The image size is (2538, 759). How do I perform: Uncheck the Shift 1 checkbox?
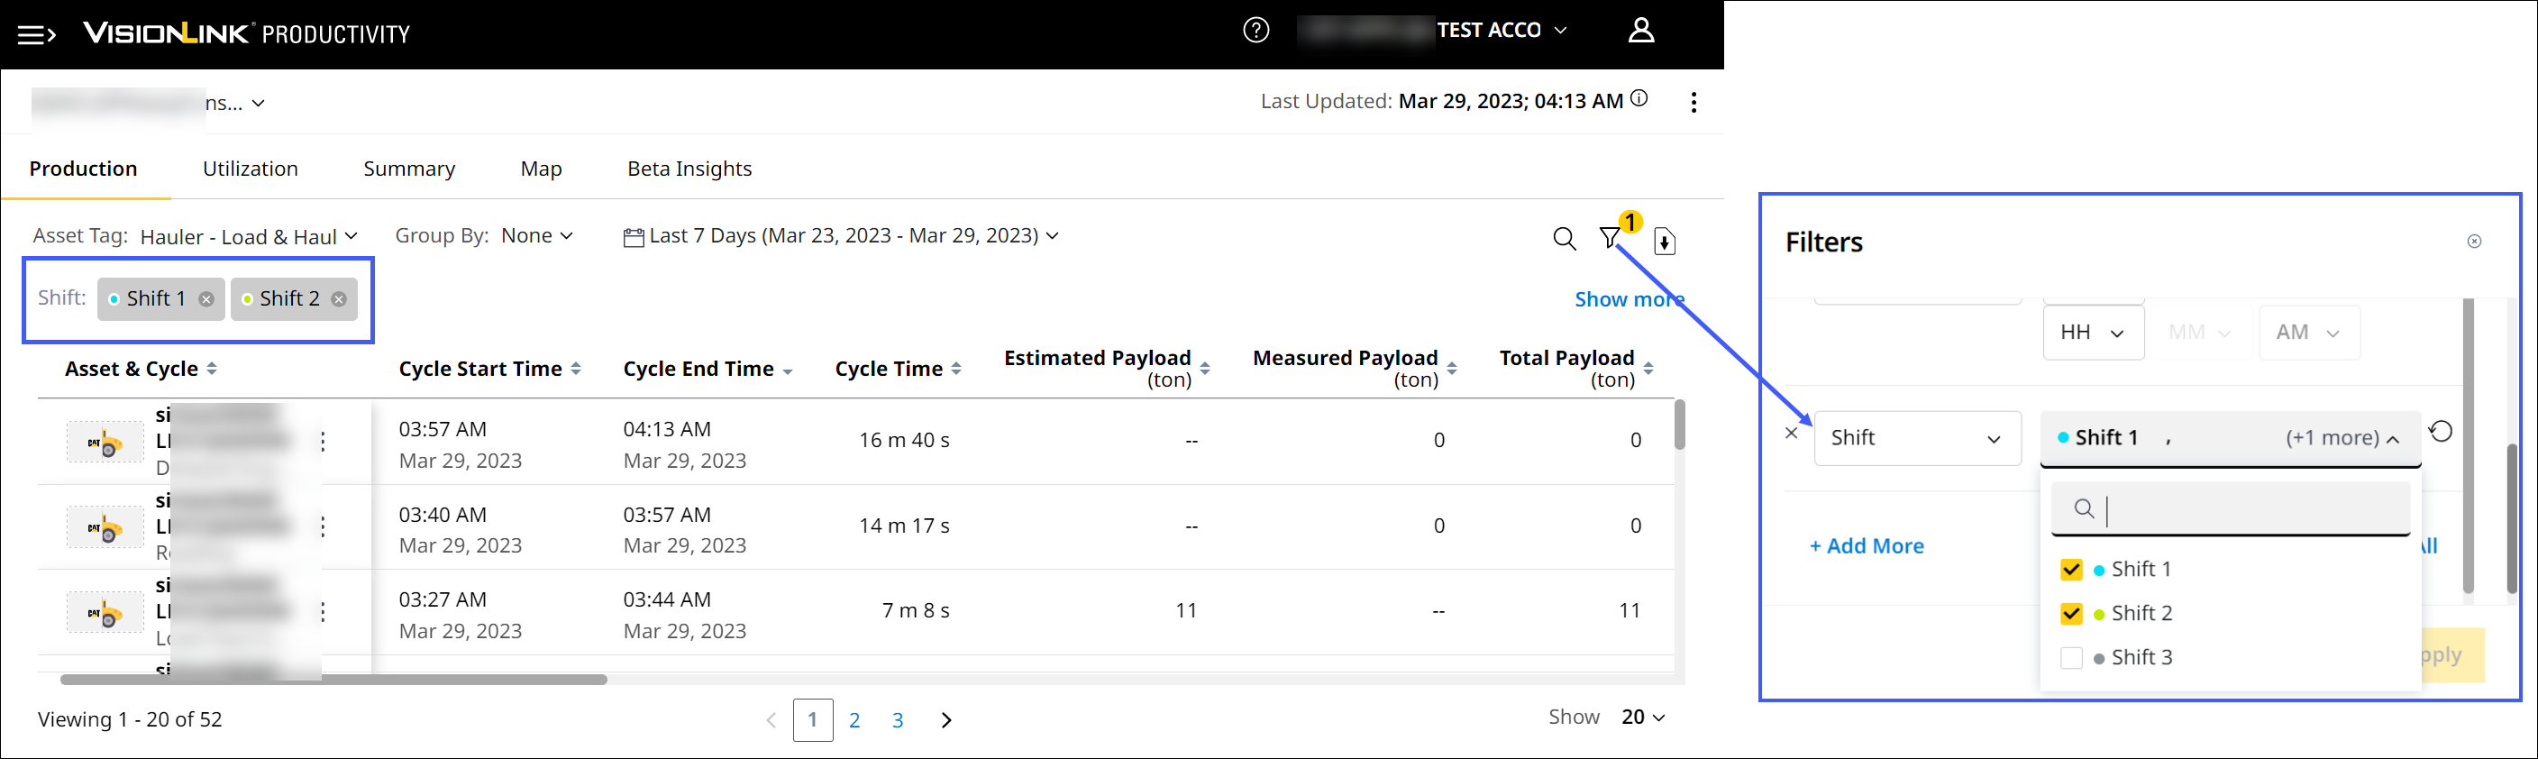pyautogui.click(x=2071, y=570)
